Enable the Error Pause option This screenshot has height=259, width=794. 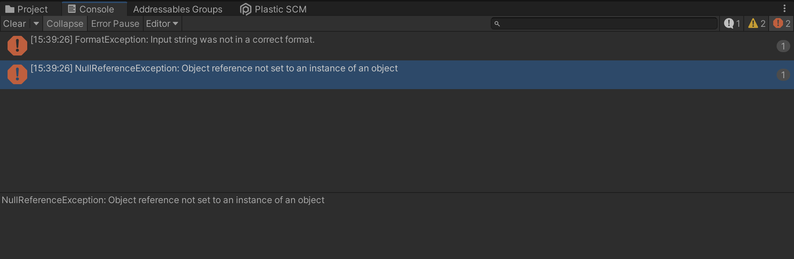click(x=115, y=23)
